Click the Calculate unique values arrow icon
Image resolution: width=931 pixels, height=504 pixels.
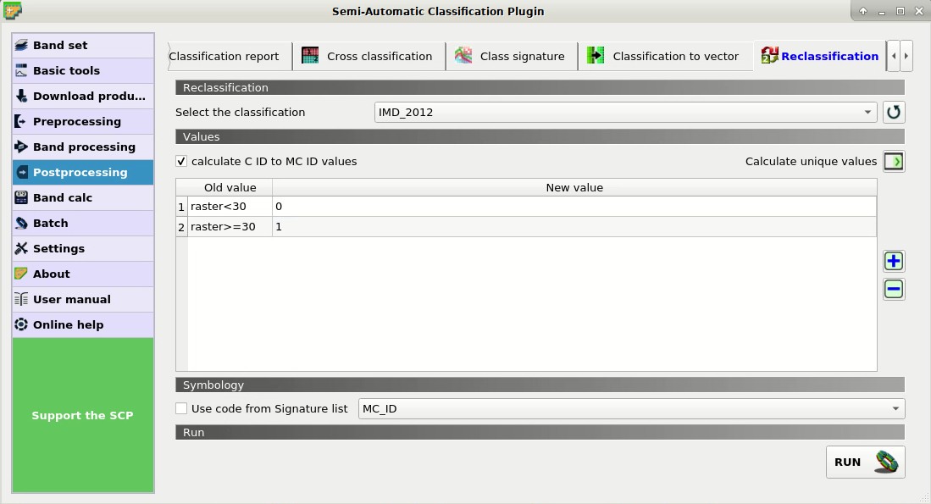894,162
